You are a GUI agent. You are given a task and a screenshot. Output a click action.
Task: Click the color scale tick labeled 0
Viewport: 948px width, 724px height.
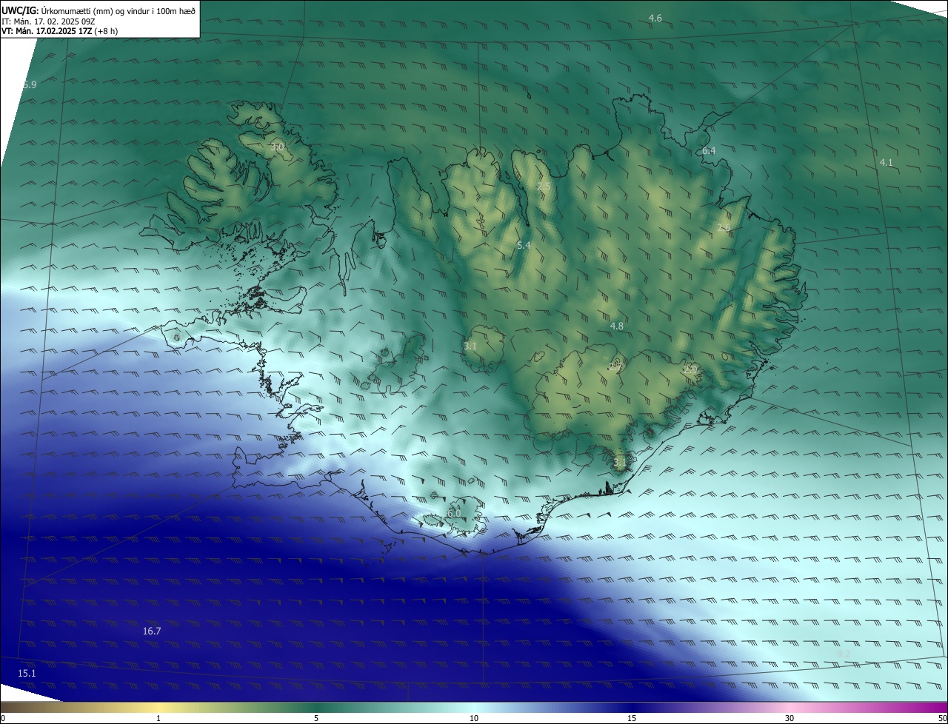[3, 718]
